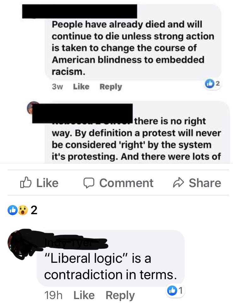The width and height of the screenshot is (233, 306).
Task: Like the comment posted 19h ago
Action: point(84,295)
